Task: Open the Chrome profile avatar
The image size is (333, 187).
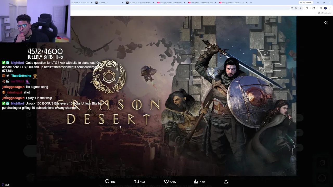Action: 325,8
